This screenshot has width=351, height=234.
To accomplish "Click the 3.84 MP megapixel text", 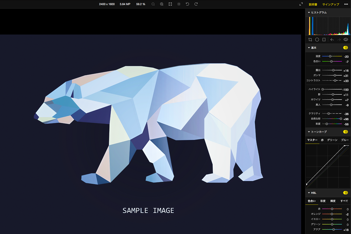I will pos(125,4).
